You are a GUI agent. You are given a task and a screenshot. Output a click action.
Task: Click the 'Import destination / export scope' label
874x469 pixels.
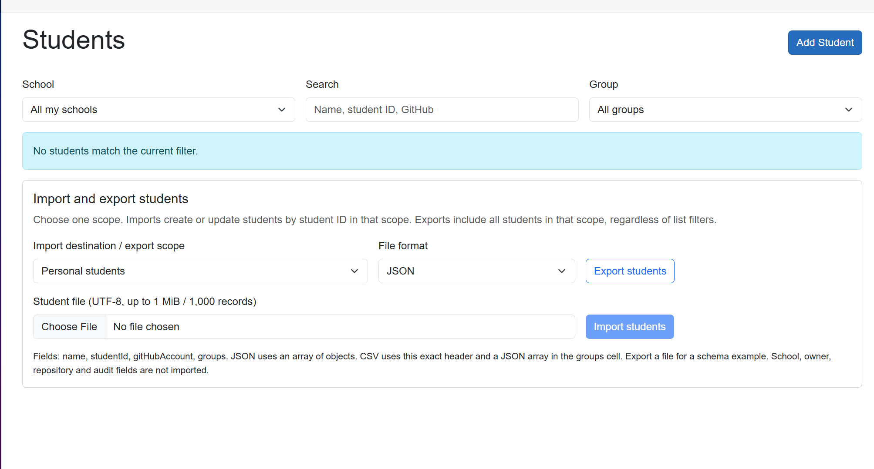(x=109, y=246)
